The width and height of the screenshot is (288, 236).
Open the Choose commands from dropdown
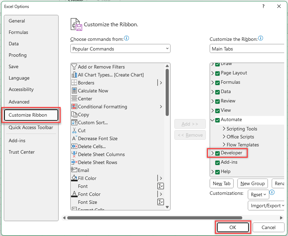tap(120, 49)
